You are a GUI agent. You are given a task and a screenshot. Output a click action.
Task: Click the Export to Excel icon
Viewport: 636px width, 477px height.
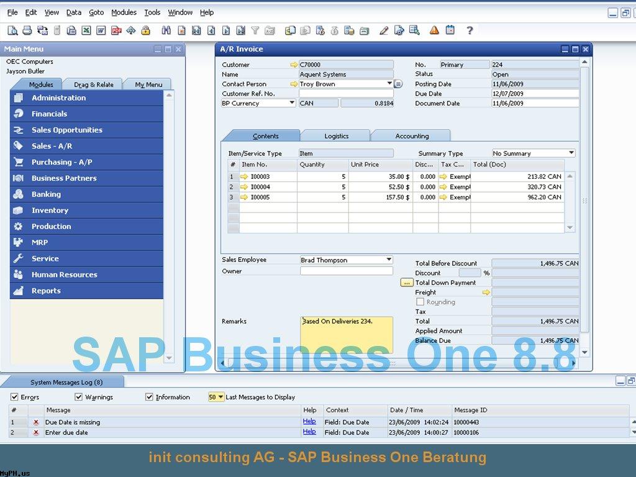[86, 30]
